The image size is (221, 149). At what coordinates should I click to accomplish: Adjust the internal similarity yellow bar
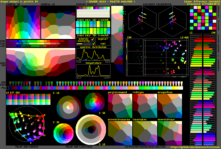tap(83, 44)
